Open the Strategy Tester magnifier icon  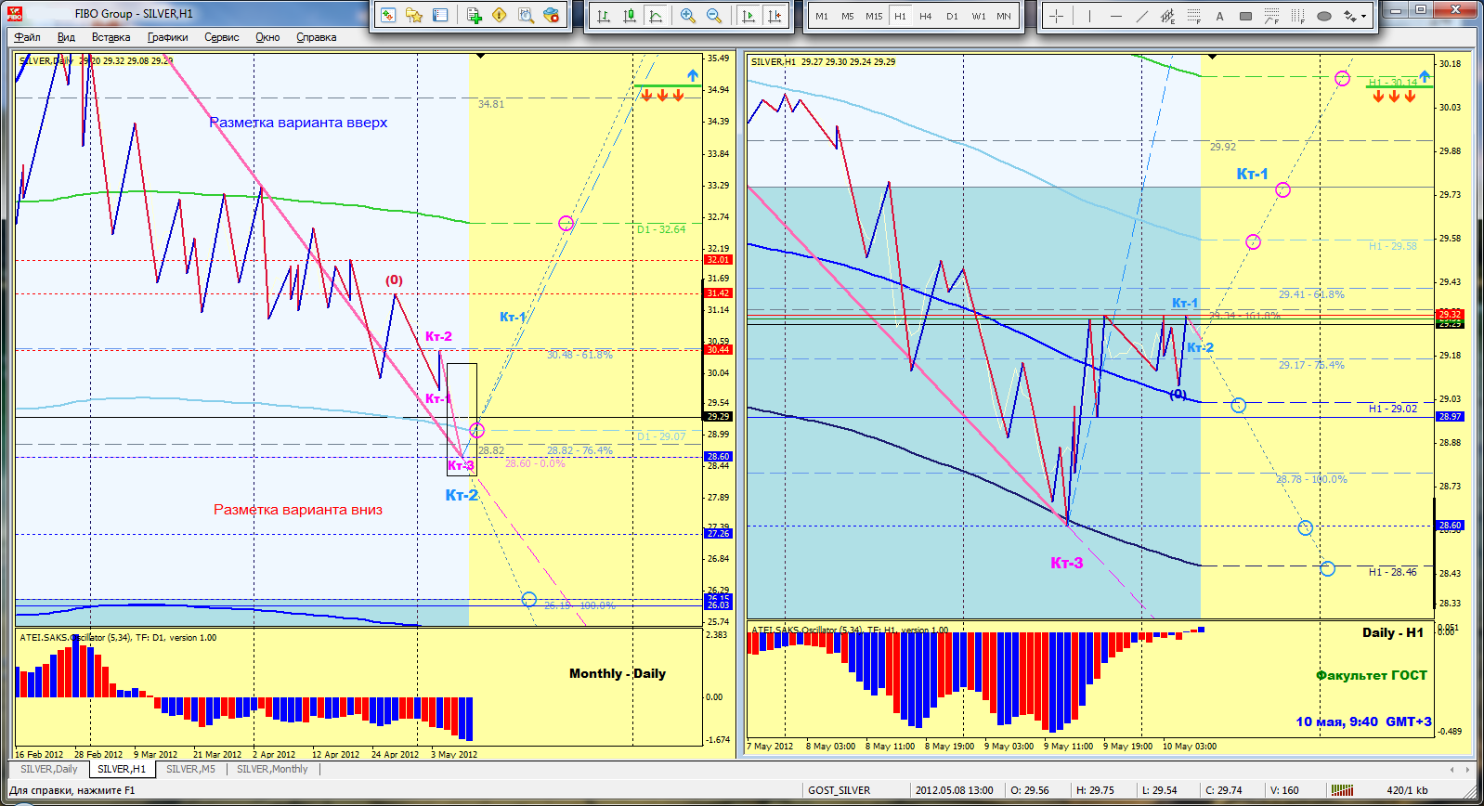pos(526,16)
